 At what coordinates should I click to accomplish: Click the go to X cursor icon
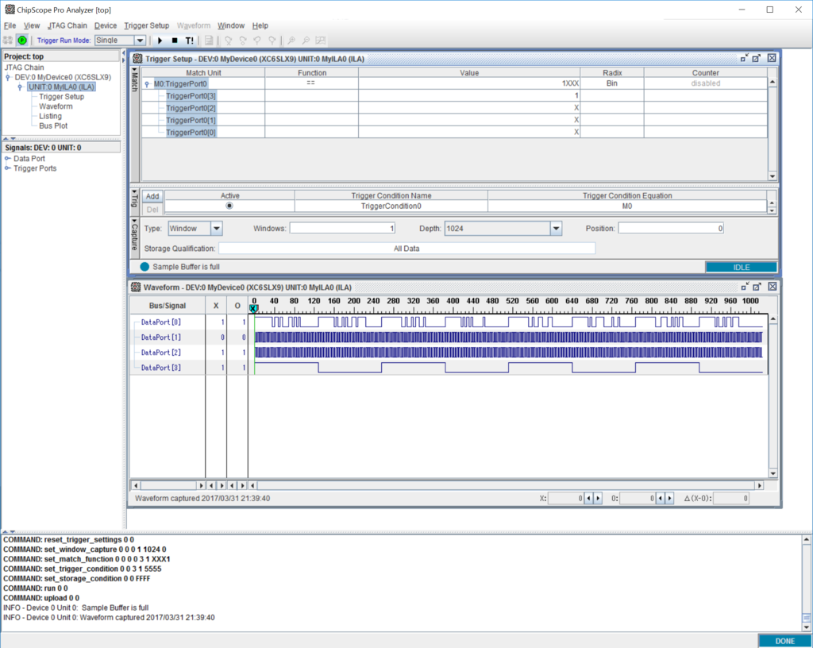click(228, 40)
